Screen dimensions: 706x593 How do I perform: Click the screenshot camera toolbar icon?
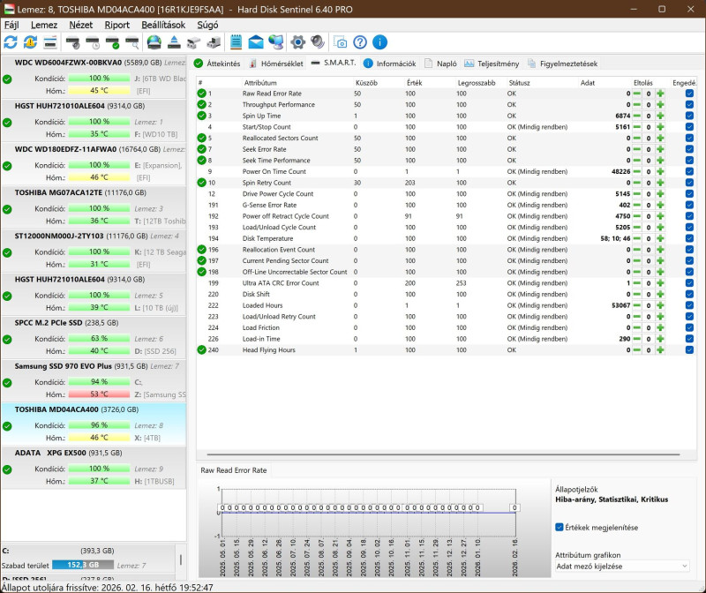(x=340, y=42)
